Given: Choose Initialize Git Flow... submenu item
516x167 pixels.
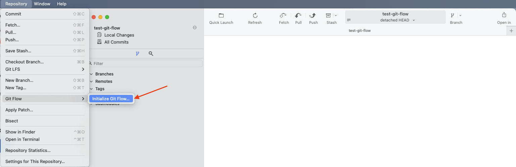Looking at the screenshot, I should pyautogui.click(x=111, y=99).
